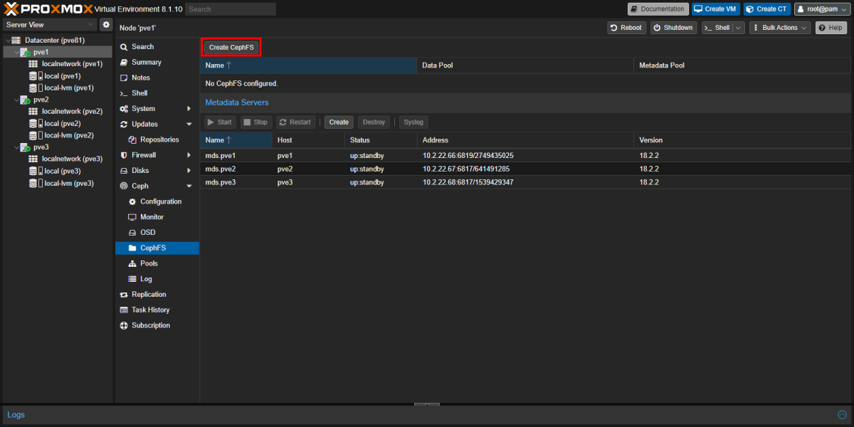This screenshot has width=854, height=427.
Task: Click the Create CephFS button
Action: click(x=231, y=48)
